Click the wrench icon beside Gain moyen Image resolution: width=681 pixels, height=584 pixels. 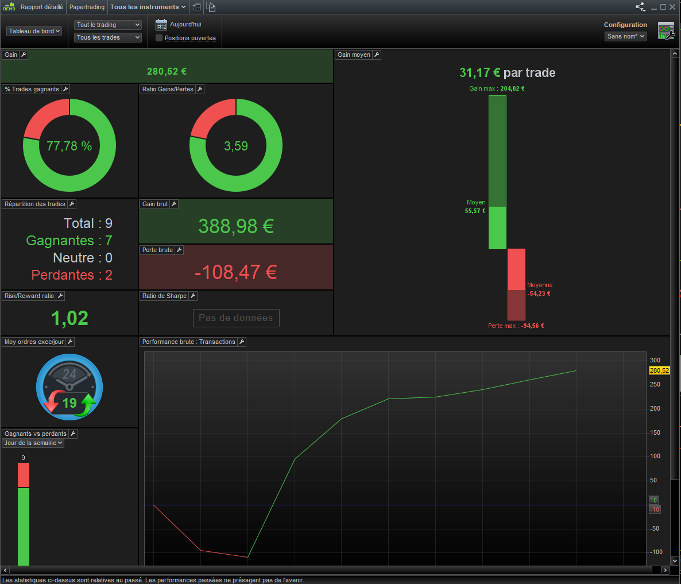coord(377,55)
